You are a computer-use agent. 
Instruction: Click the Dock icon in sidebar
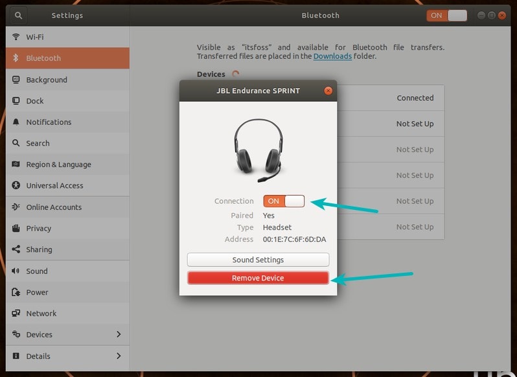(x=16, y=100)
